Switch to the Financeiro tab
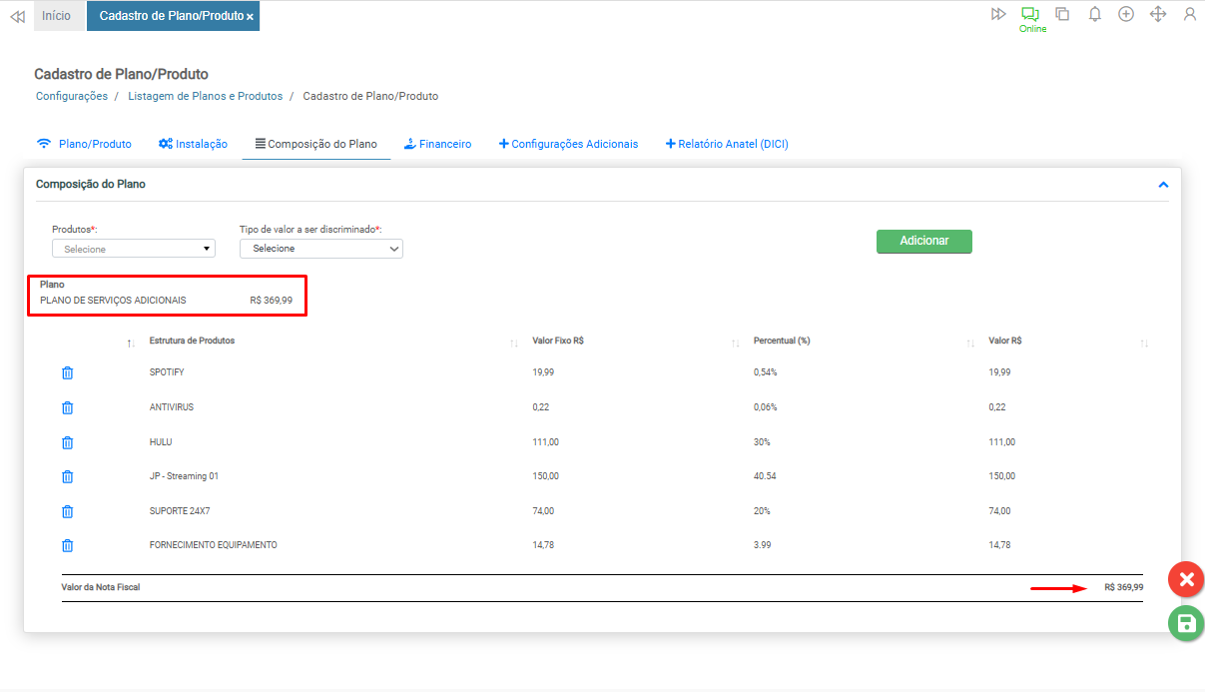The image size is (1205, 692). coord(437,144)
